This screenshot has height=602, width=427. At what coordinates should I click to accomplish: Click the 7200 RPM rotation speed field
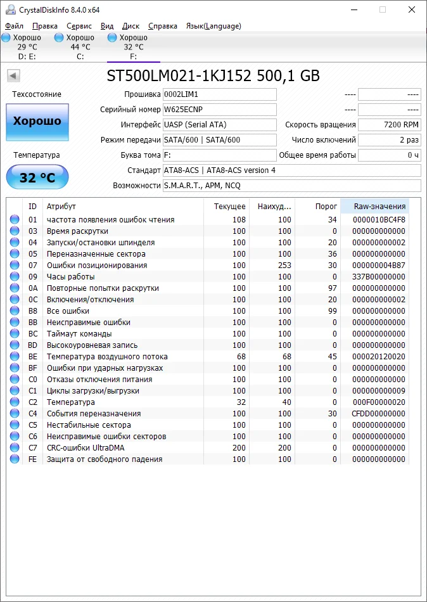[390, 125]
